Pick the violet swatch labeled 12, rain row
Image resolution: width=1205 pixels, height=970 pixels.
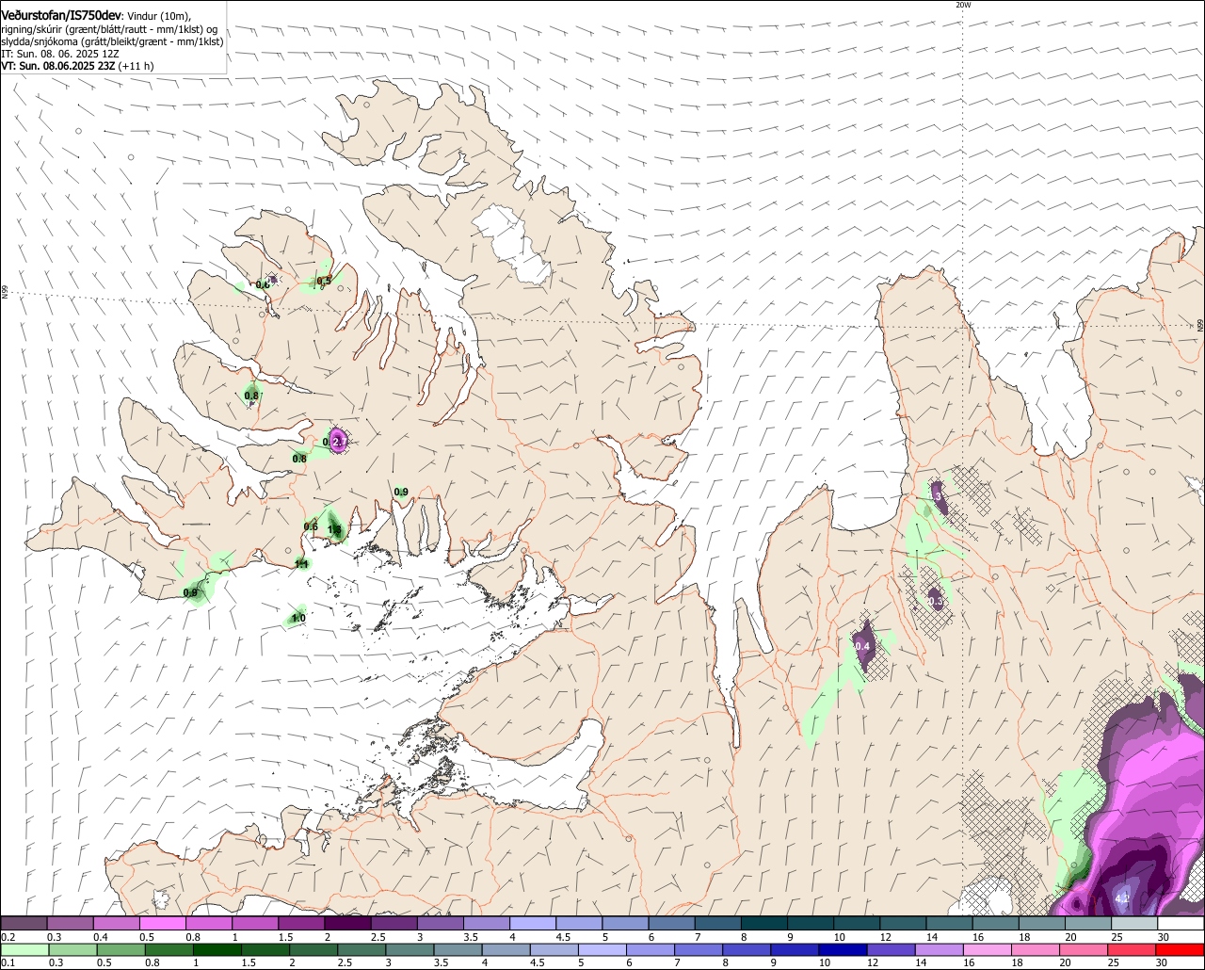[x=892, y=949]
